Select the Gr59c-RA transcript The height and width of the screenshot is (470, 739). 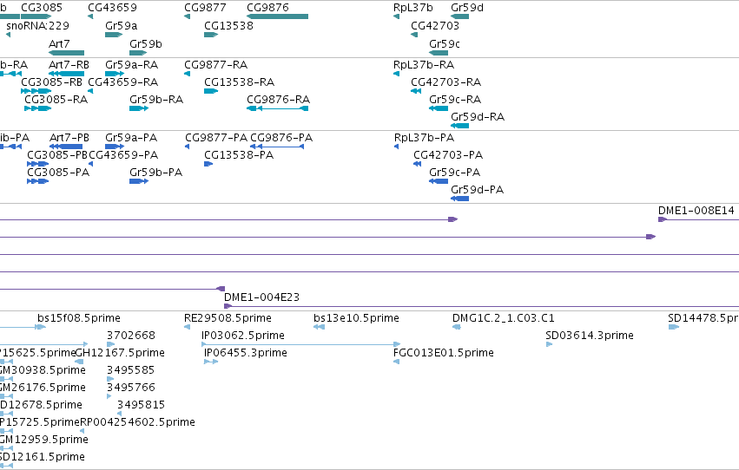[439, 108]
